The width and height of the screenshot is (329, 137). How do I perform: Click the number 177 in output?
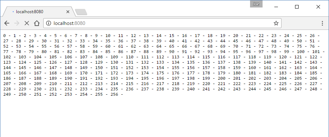click(x=191, y=73)
